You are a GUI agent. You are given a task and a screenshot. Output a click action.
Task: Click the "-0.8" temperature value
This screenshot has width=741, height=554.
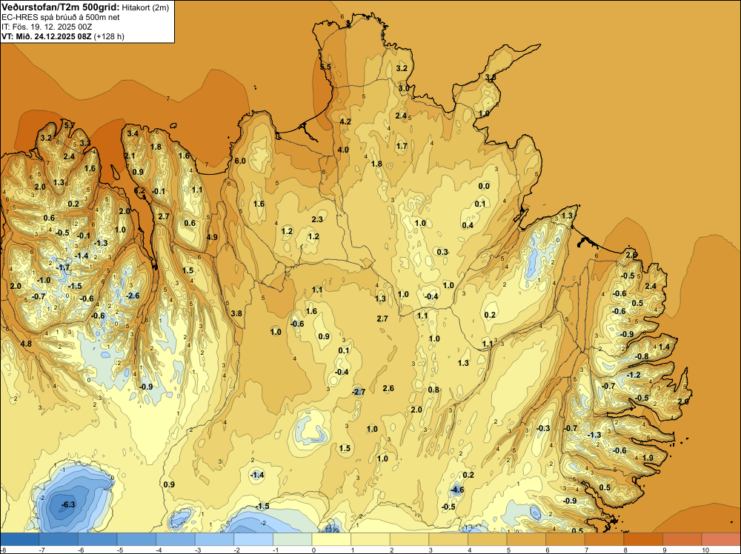point(642,356)
